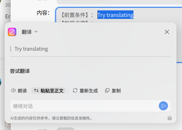Viewport: 182px width, 130px height.
Task: Click the highlighted 'Try translating' text in the 内容 field
Action: (115, 15)
